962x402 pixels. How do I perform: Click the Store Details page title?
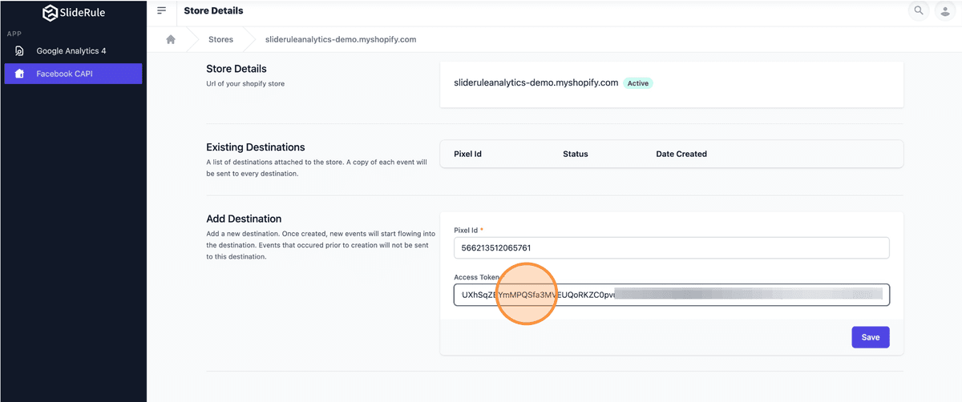pyautogui.click(x=213, y=10)
